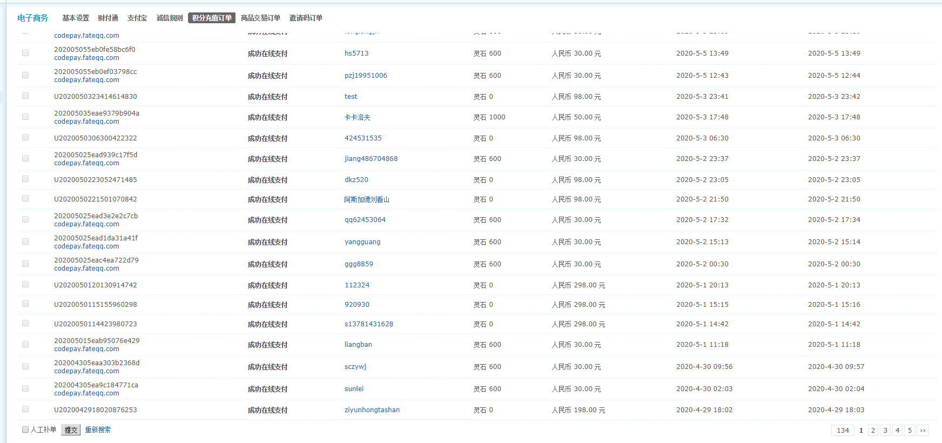This screenshot has height=443, width=942.
Task: Click the next pages arrow ››
Action: 923,431
